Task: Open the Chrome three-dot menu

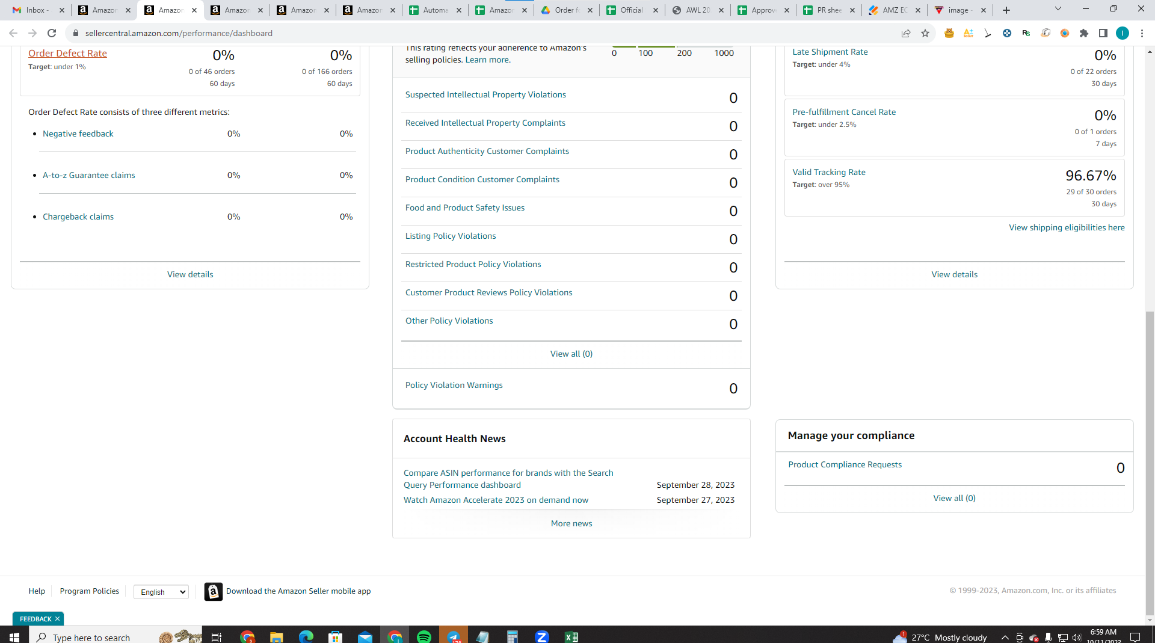Action: point(1142,33)
